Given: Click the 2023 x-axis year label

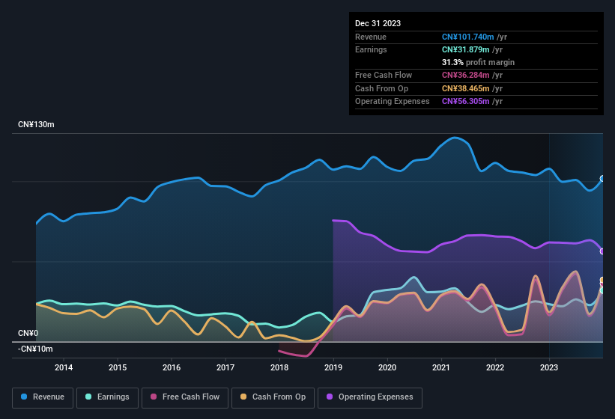Looking at the screenshot, I should [x=549, y=367].
